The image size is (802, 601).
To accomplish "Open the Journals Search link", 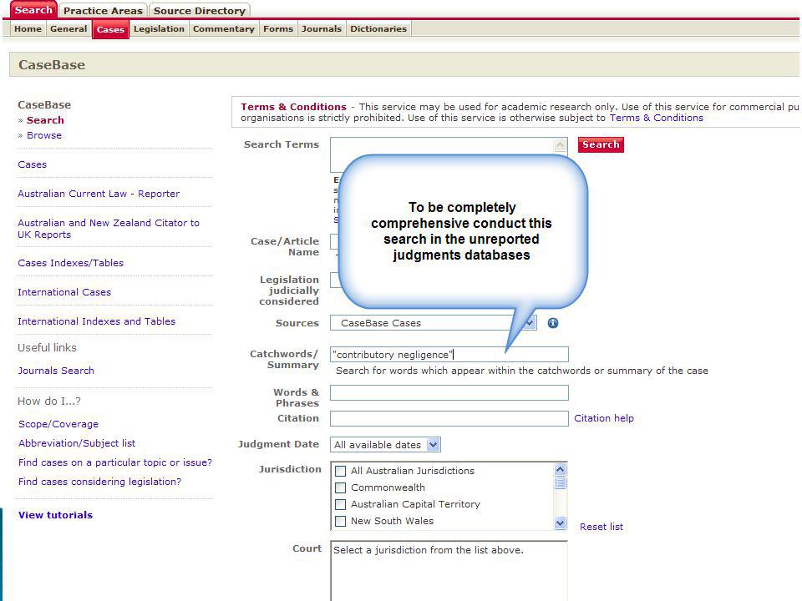I will pyautogui.click(x=56, y=371).
